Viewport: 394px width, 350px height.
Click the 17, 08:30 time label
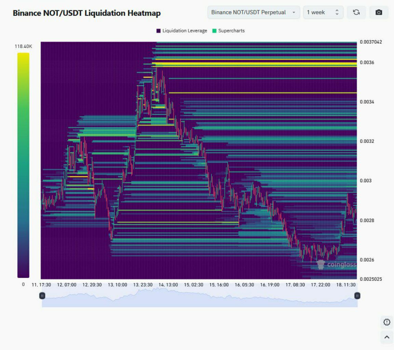295,285
